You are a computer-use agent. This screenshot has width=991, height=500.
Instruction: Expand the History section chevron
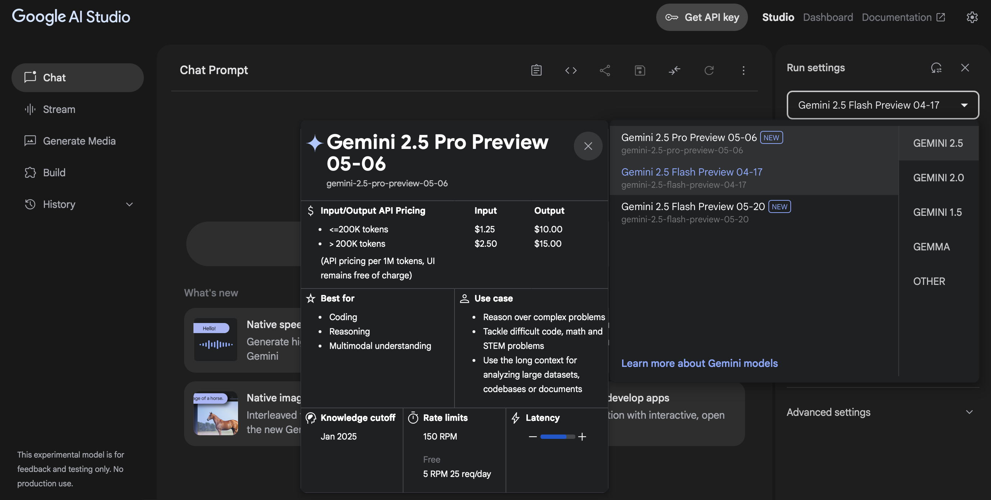pyautogui.click(x=129, y=204)
